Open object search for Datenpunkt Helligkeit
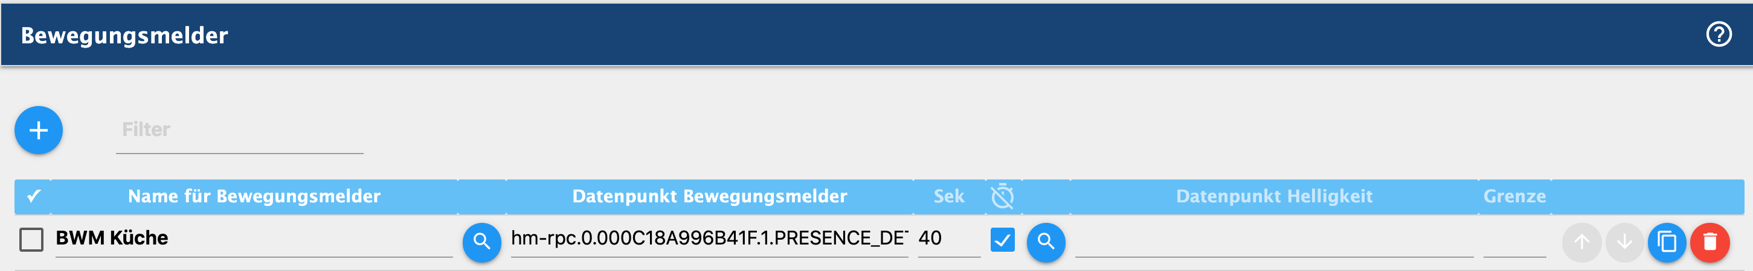The width and height of the screenshot is (1753, 271). click(x=1046, y=242)
